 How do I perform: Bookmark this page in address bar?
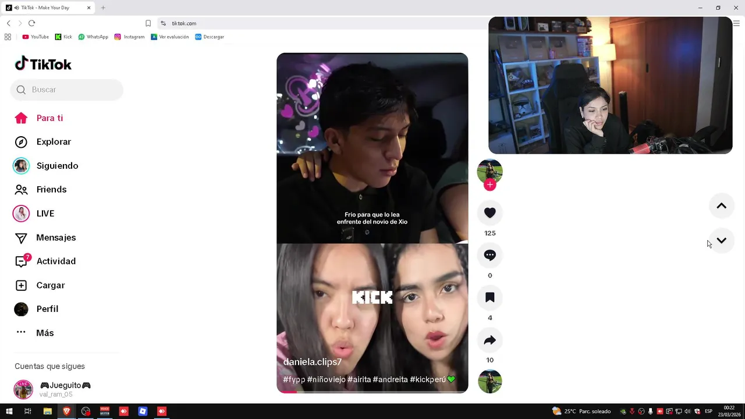tap(148, 23)
